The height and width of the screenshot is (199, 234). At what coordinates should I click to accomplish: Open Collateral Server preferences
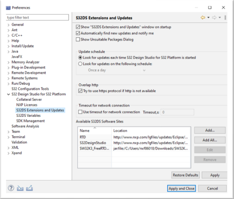click(29, 99)
